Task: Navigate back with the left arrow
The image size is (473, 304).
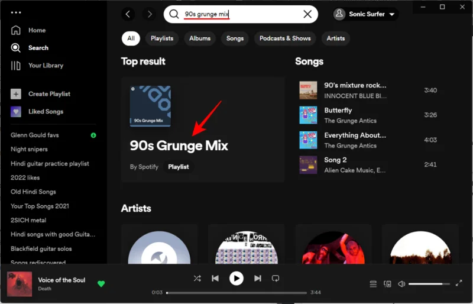Action: point(128,14)
